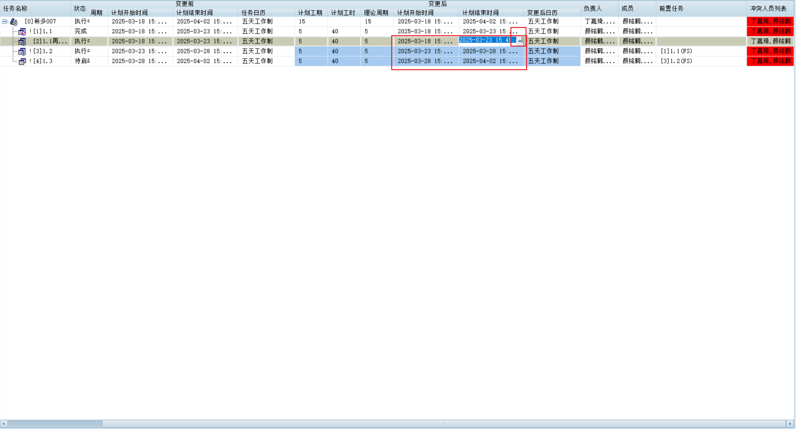This screenshot has height=429, width=796.
Task: Click the task icon beside [2]1.1再...
Action: pyautogui.click(x=22, y=41)
